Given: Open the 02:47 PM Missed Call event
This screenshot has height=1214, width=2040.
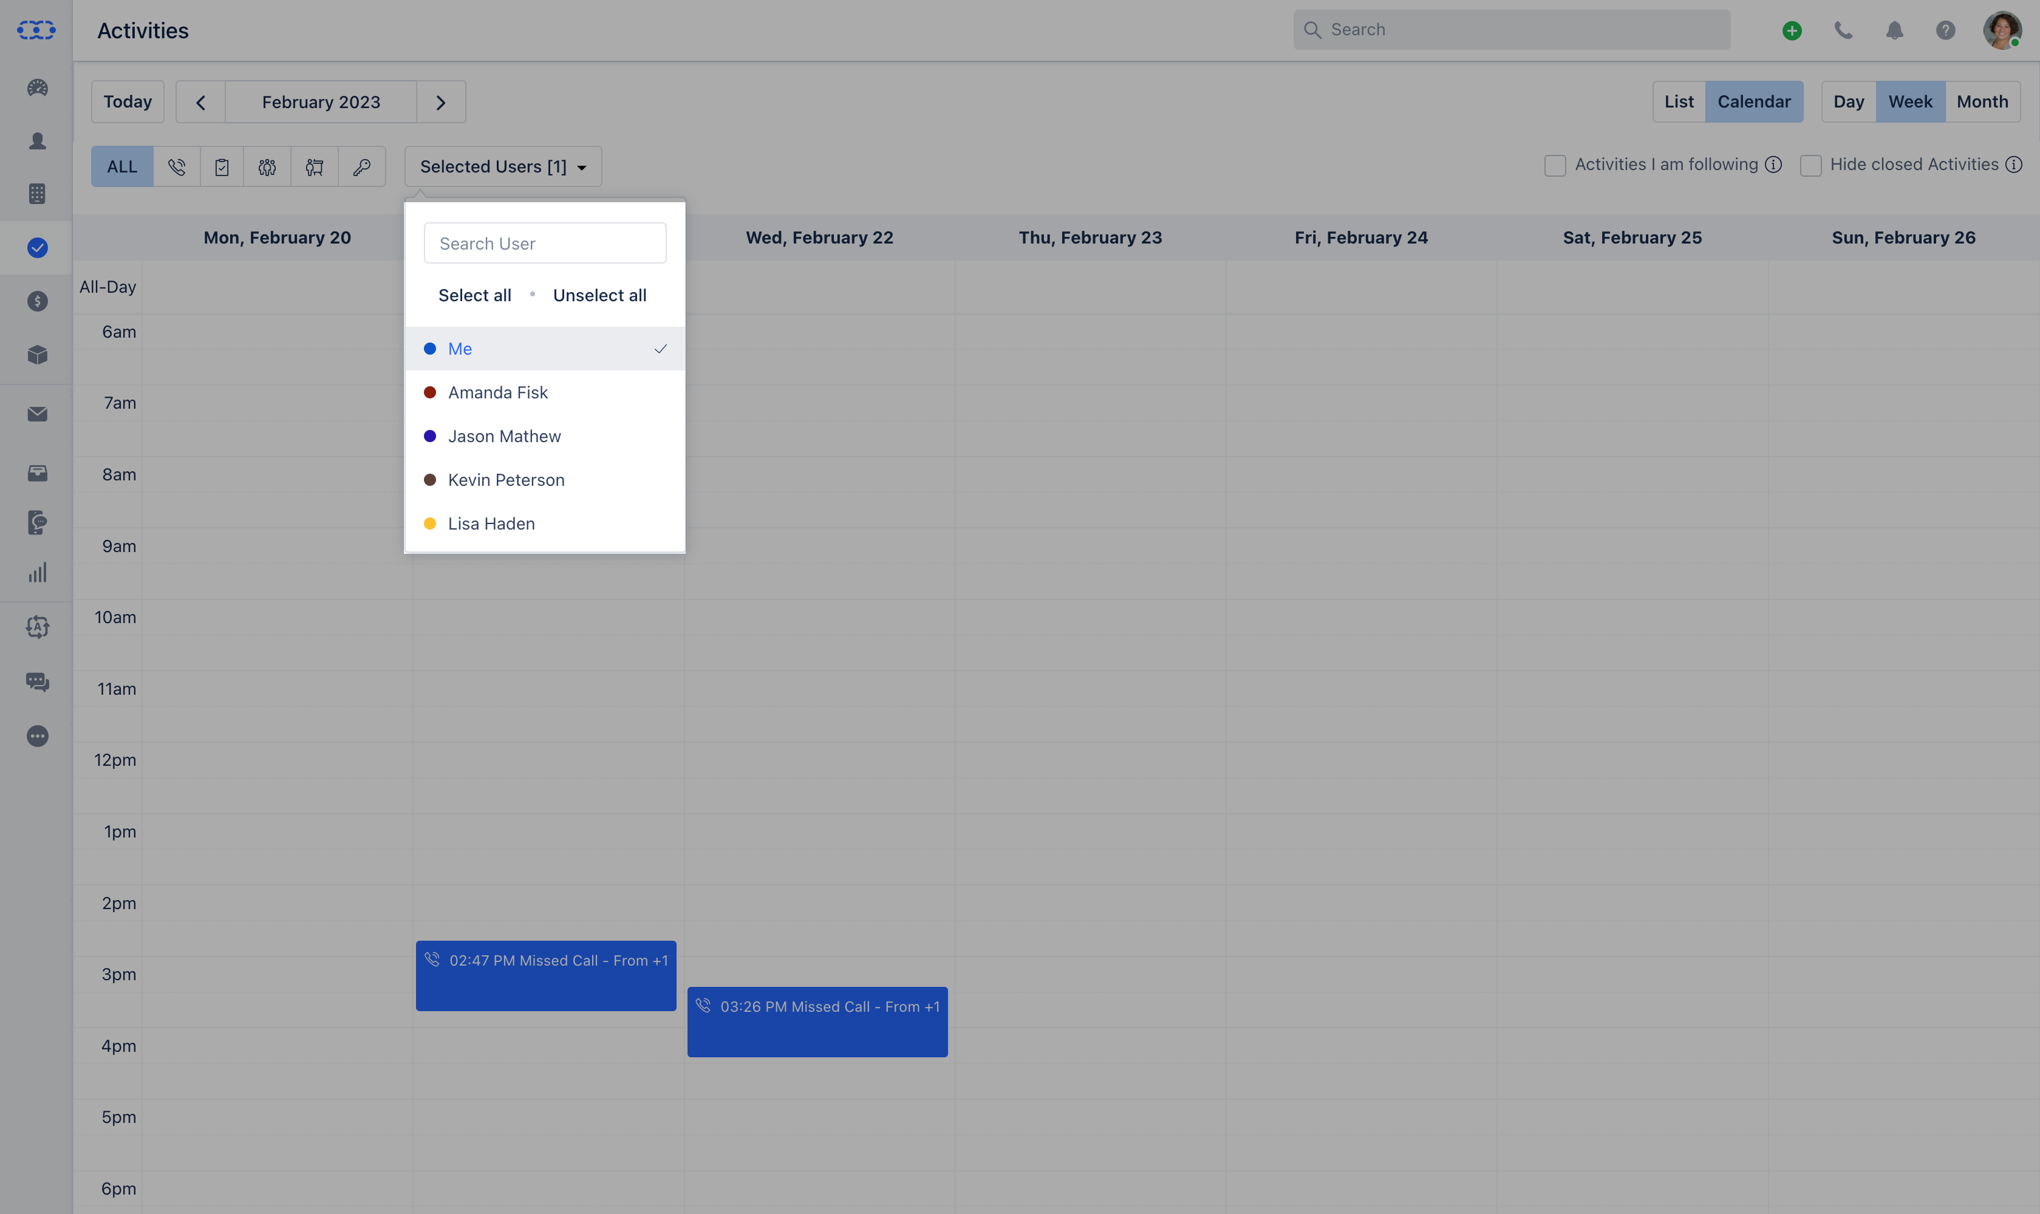Looking at the screenshot, I should [x=545, y=976].
